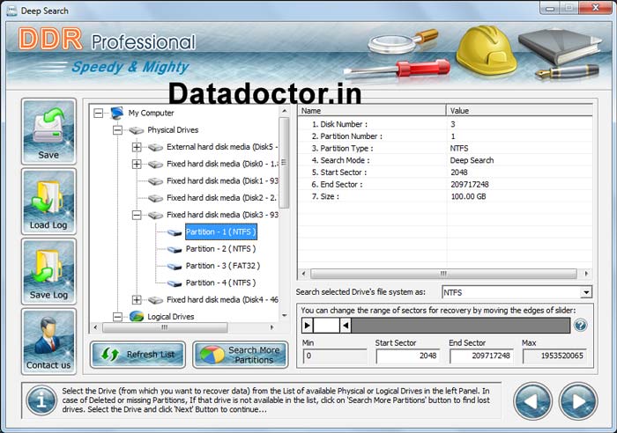Click the Disk5 external drive icon

pyautogui.click(x=155, y=147)
